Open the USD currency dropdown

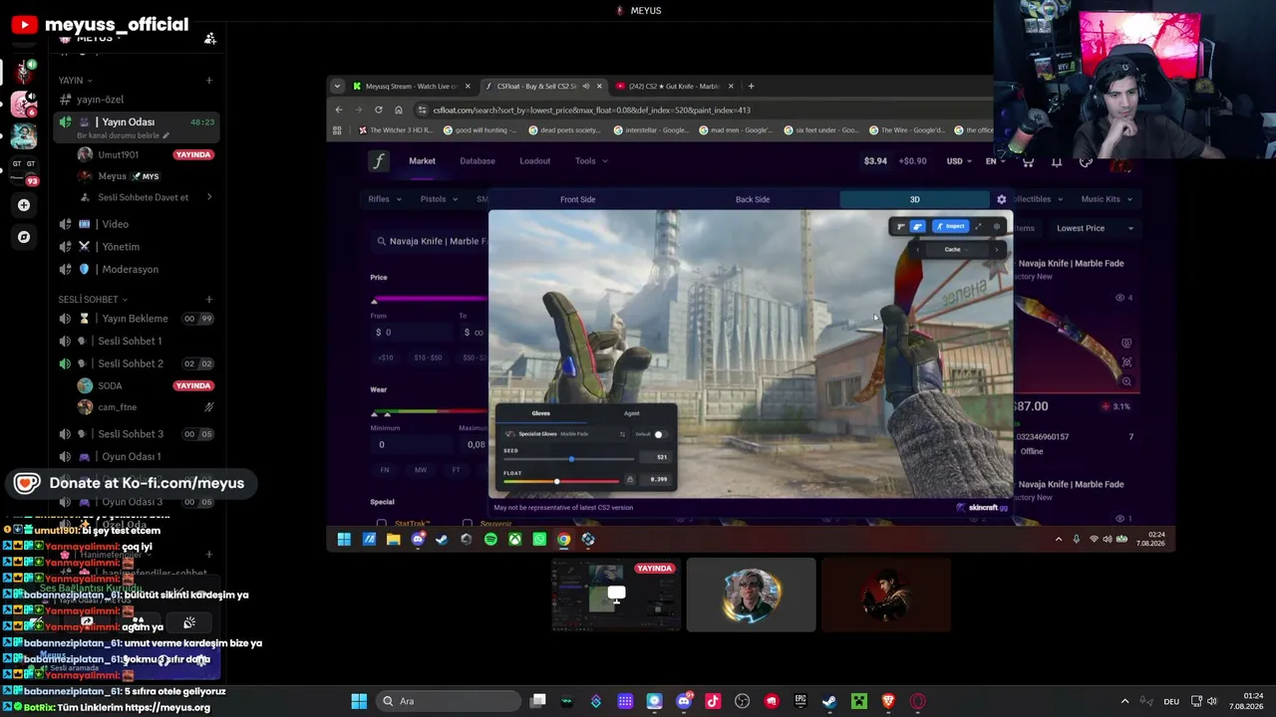960,161
